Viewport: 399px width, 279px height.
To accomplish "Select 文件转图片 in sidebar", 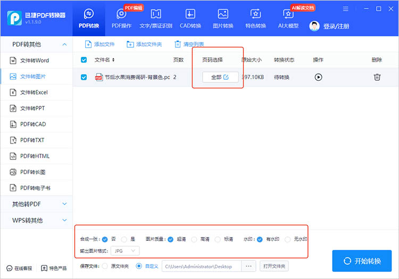I will 36,77.
